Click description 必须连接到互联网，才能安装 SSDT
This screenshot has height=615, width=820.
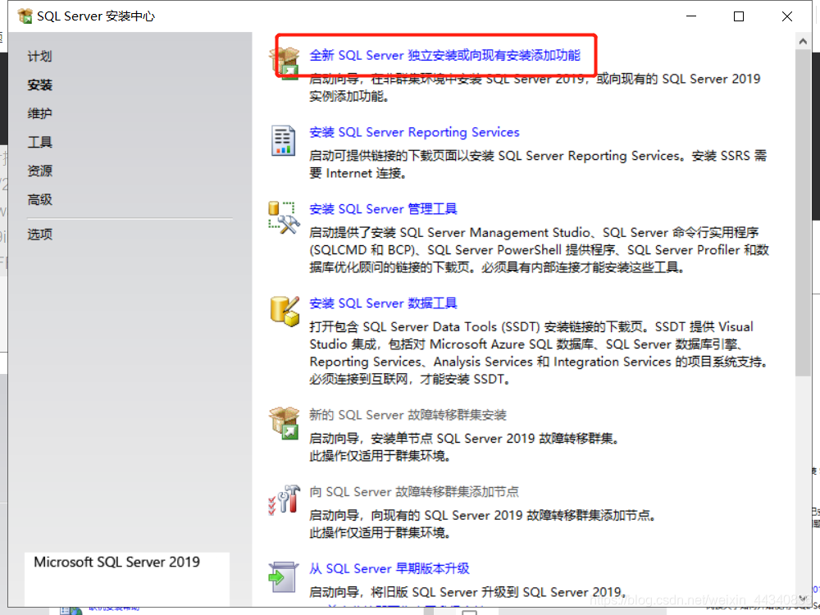point(409,379)
